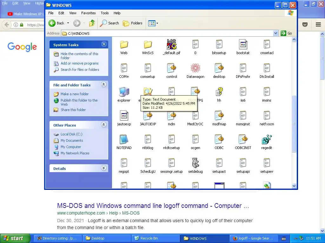
Task: Select the SchedLgU text file icon
Action: coord(148,163)
